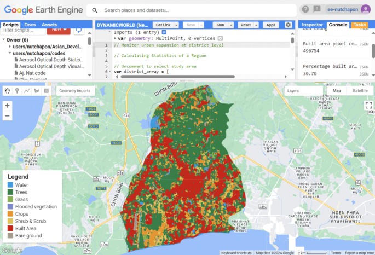This screenshot has width=375, height=255.
Task: Click the Apps button
Action: tap(270, 25)
